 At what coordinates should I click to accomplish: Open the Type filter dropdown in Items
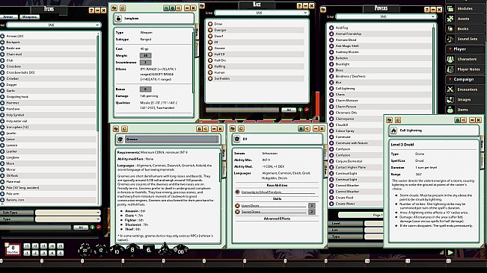tap(68, 219)
